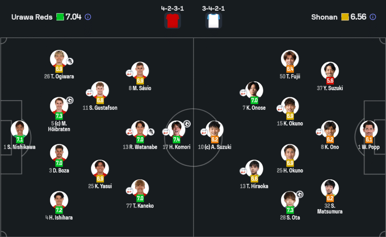Viewport: 386px width, 237px height.
Task: Click the Shonan team name
Action: [x=324, y=17]
